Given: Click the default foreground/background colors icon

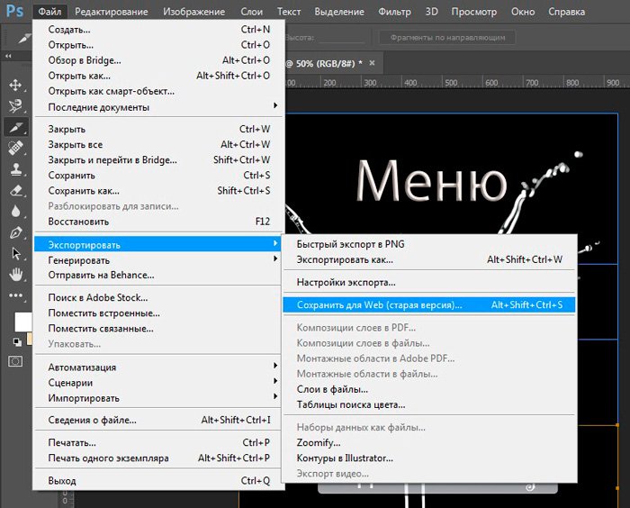Looking at the screenshot, I should pyautogui.click(x=17, y=342).
